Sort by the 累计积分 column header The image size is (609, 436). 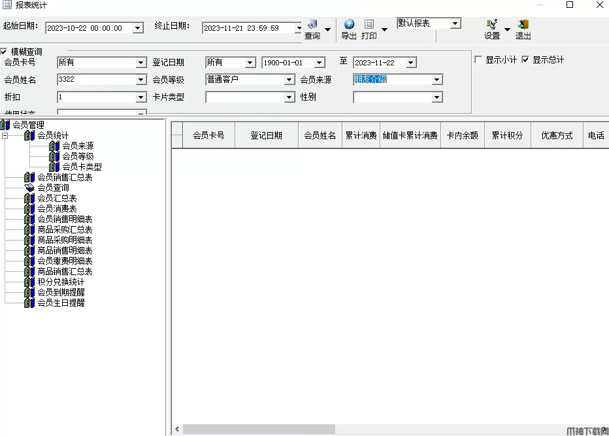pyautogui.click(x=507, y=135)
